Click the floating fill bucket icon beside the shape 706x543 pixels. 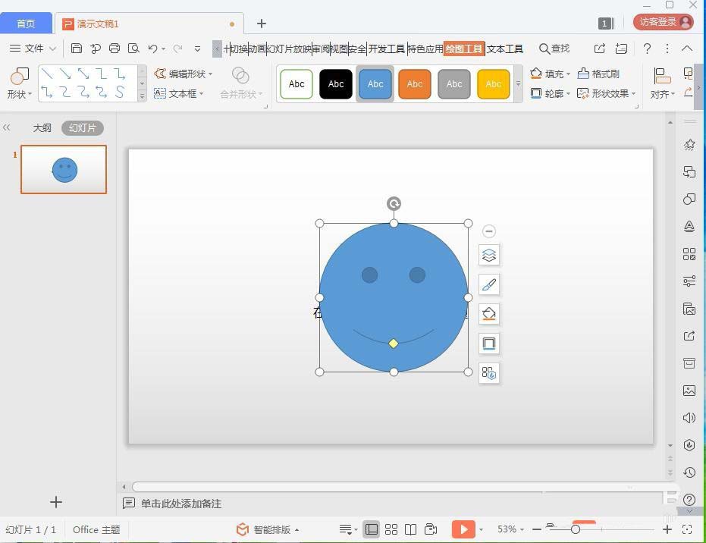click(x=489, y=314)
